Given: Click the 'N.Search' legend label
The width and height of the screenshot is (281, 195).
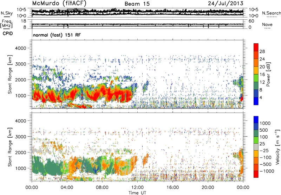Looking at the screenshot, I should 271,13.
